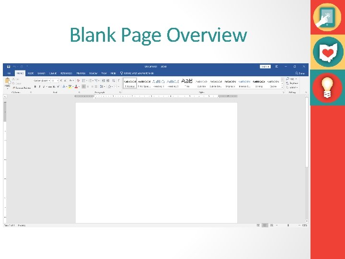
Task: Switch to Read Mode view in the status bar
Action: (x=258, y=225)
